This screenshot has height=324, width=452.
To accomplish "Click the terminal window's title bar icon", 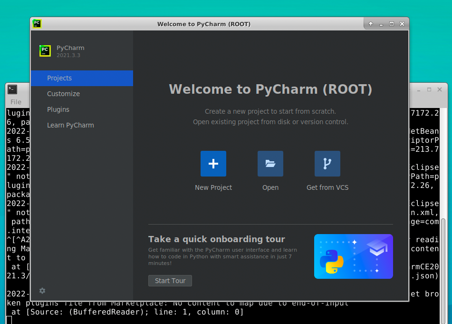I will (x=12, y=89).
